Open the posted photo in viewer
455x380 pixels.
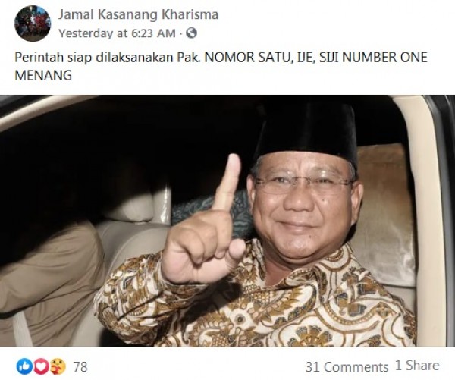click(x=227, y=221)
